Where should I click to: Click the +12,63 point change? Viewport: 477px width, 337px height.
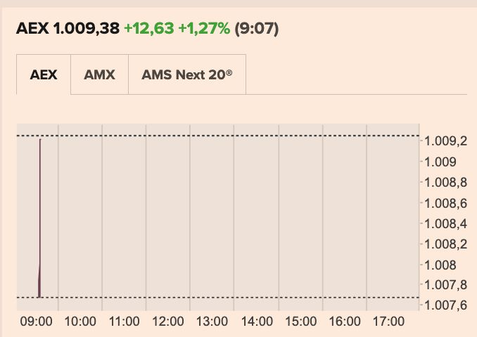pyautogui.click(x=148, y=29)
